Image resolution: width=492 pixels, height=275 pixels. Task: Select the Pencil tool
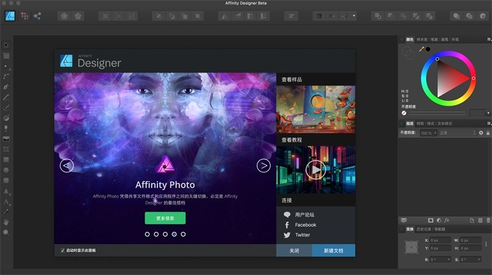pos(6,97)
